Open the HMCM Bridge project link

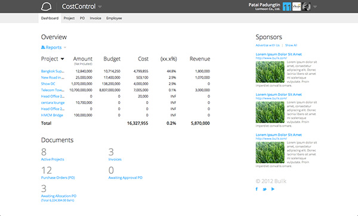point(52,115)
